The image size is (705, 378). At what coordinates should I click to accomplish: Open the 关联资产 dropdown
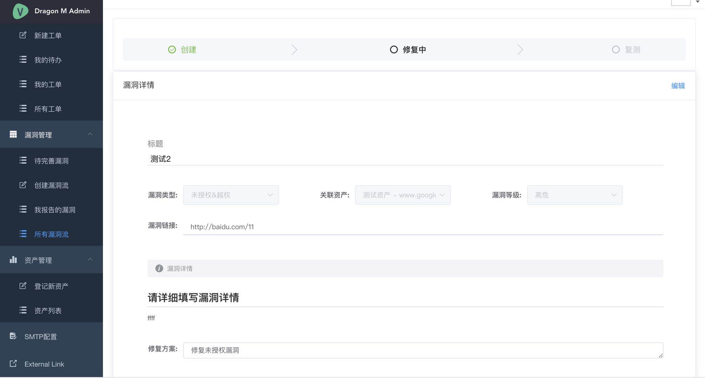pyautogui.click(x=403, y=195)
